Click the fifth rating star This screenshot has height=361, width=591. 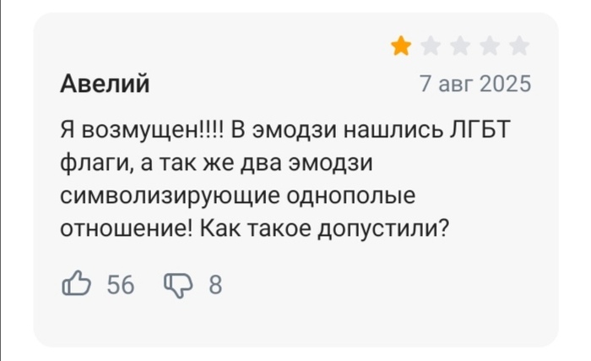tap(519, 46)
